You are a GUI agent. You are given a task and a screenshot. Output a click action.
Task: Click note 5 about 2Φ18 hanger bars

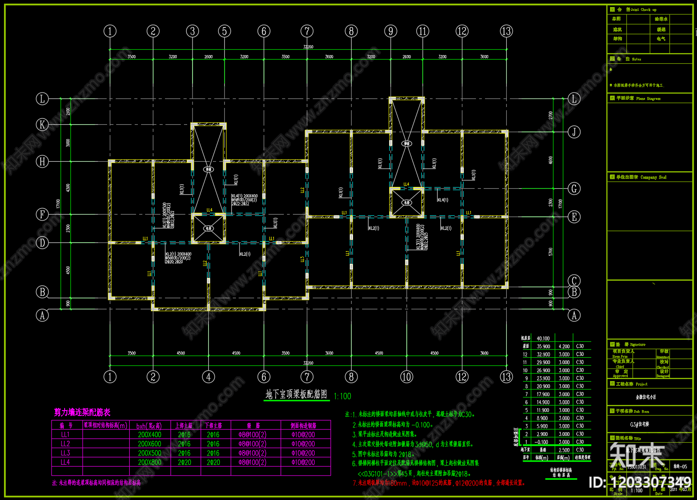coord(383,454)
